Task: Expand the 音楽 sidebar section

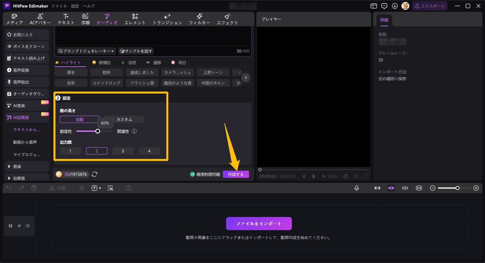Action: 27,167
